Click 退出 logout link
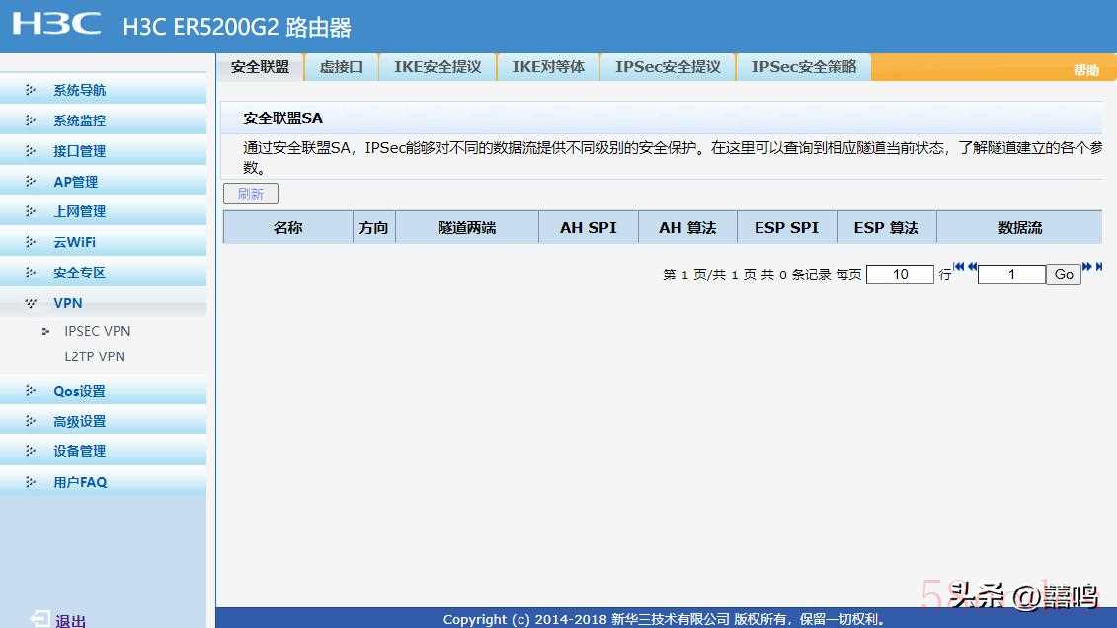Viewport: 1117px width, 628px height. pyautogui.click(x=70, y=621)
